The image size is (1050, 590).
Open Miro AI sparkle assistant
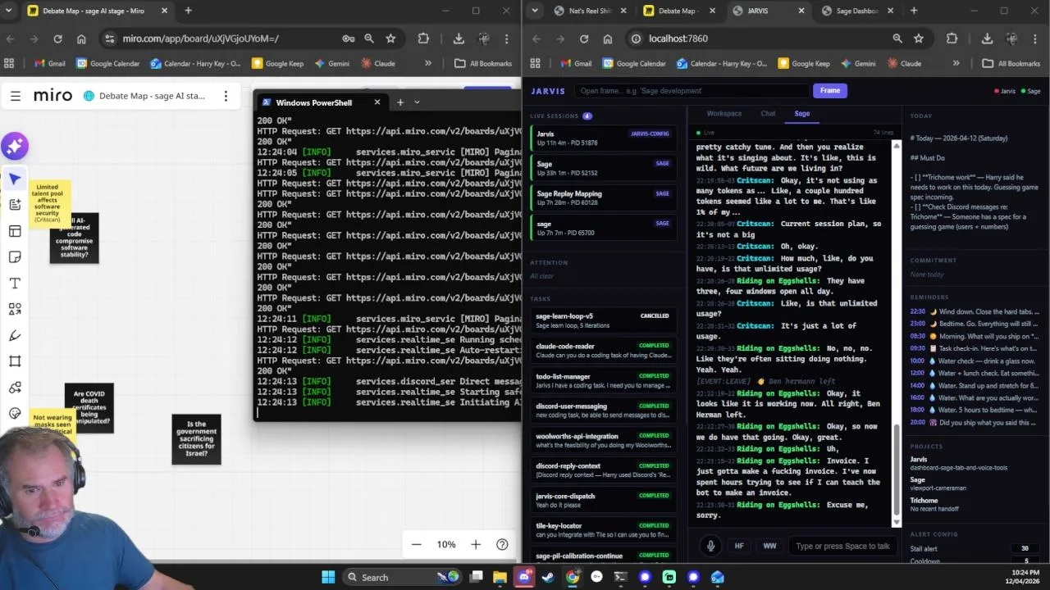tap(15, 147)
